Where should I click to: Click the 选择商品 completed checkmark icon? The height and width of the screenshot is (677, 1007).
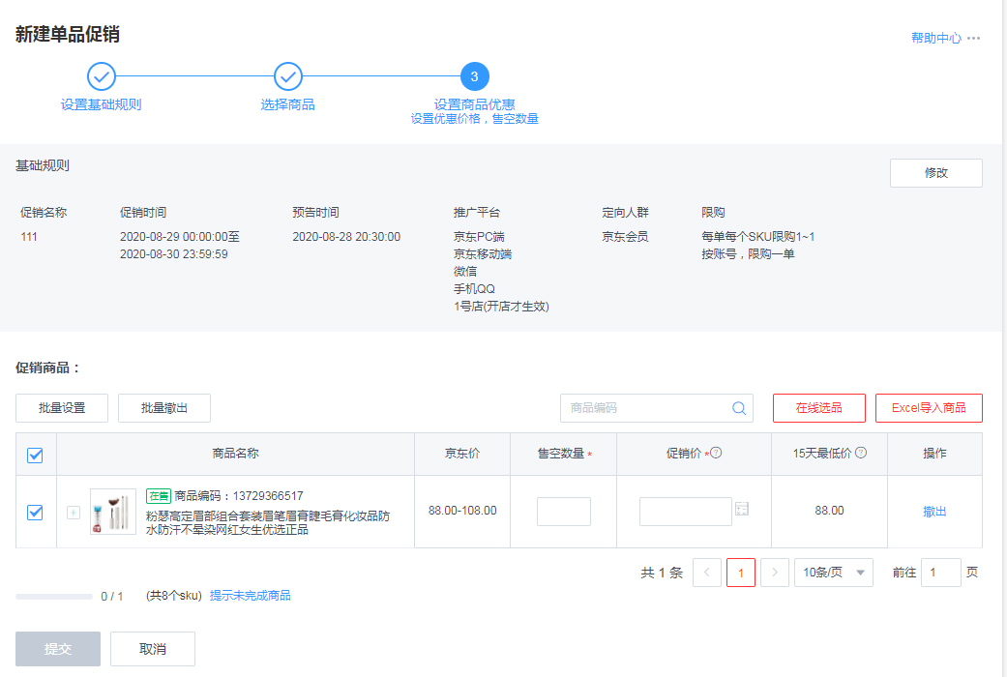point(287,75)
